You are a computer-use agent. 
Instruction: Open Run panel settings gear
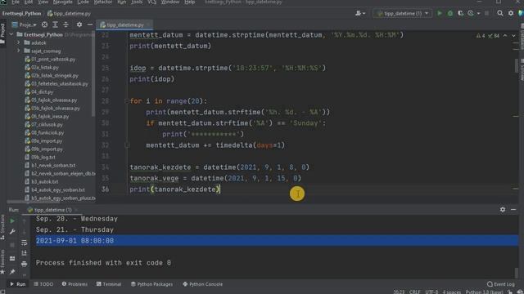coord(503,209)
